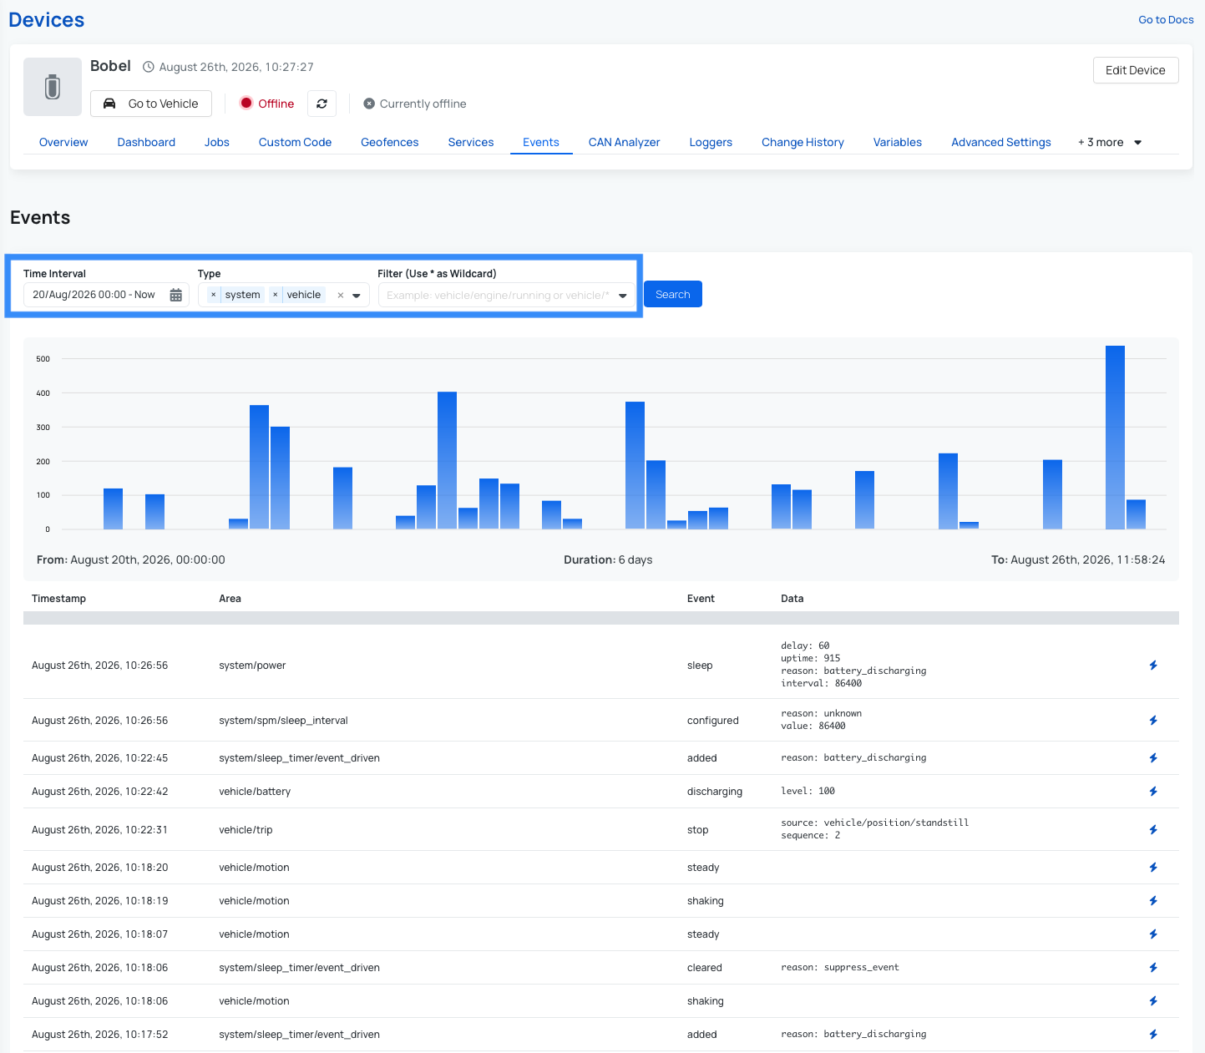Switch to the Custom Code tab

tap(296, 143)
